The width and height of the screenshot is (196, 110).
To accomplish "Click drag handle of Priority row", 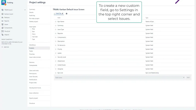I will 56,49.
